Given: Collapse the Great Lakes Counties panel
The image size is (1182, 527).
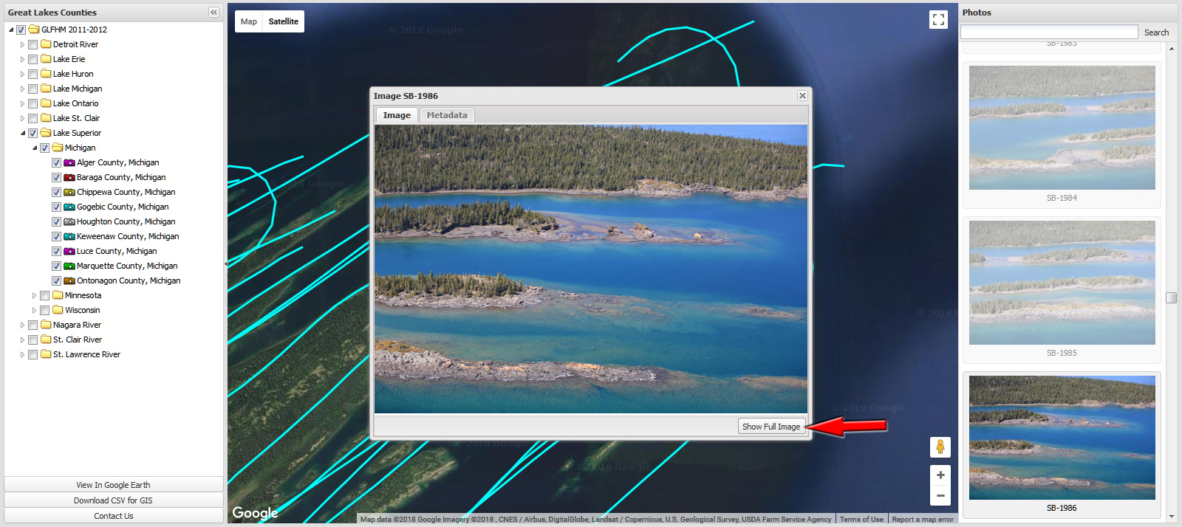Looking at the screenshot, I should tap(213, 13).
